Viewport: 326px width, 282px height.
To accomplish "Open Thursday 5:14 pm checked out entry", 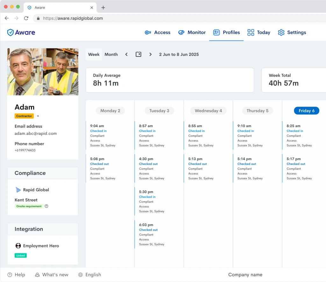I will click(x=257, y=169).
